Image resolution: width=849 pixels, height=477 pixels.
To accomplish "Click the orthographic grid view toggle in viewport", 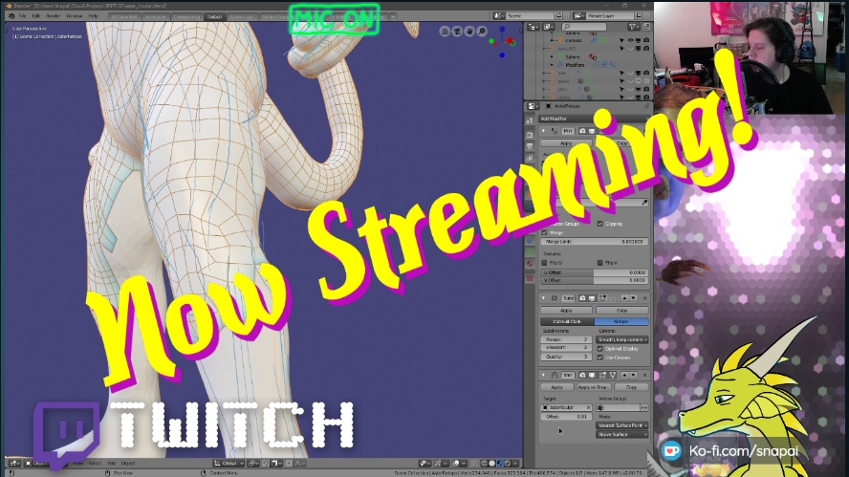I will point(445,32).
